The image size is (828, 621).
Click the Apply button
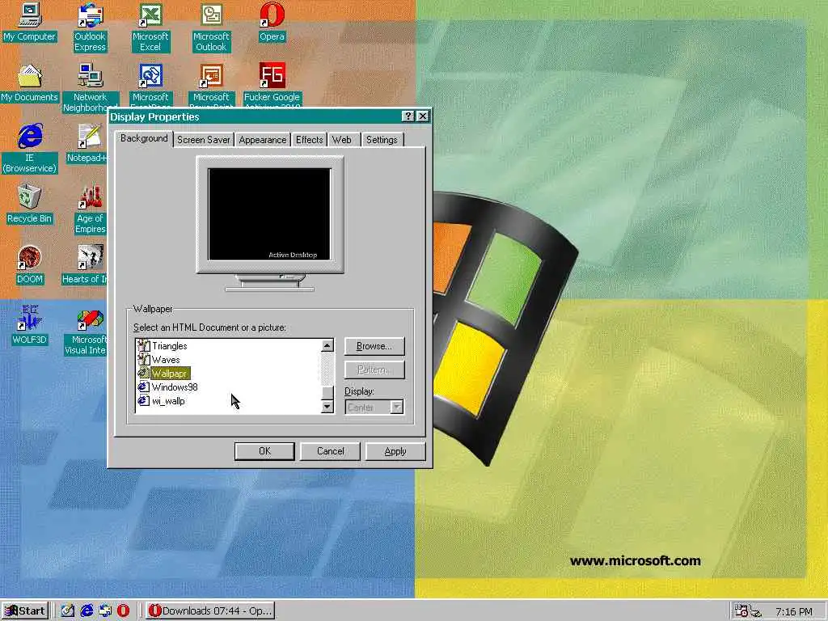pos(395,451)
